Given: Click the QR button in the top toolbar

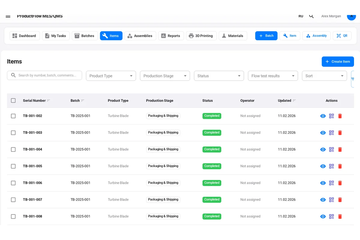Looking at the screenshot, I should [x=342, y=36].
